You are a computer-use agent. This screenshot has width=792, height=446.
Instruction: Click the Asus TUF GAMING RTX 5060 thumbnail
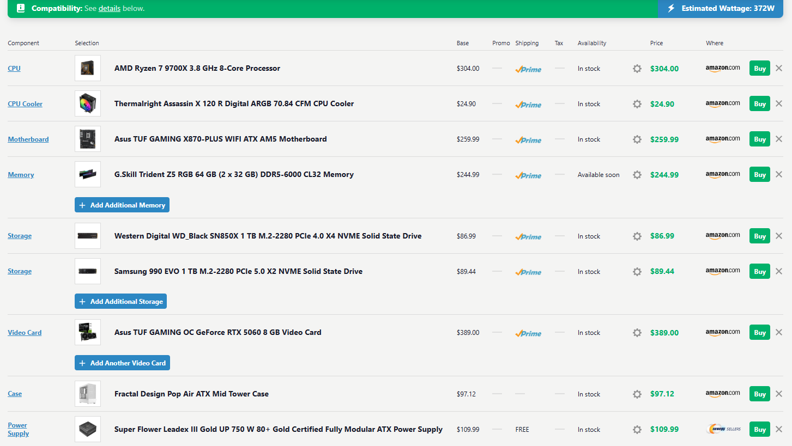(88, 332)
